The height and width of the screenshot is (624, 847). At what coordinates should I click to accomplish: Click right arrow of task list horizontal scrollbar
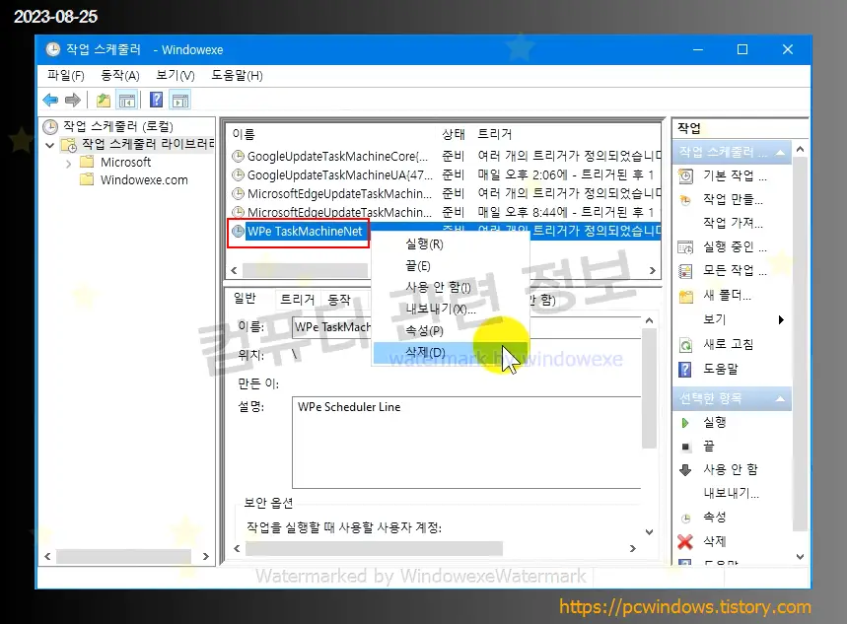pos(653,270)
